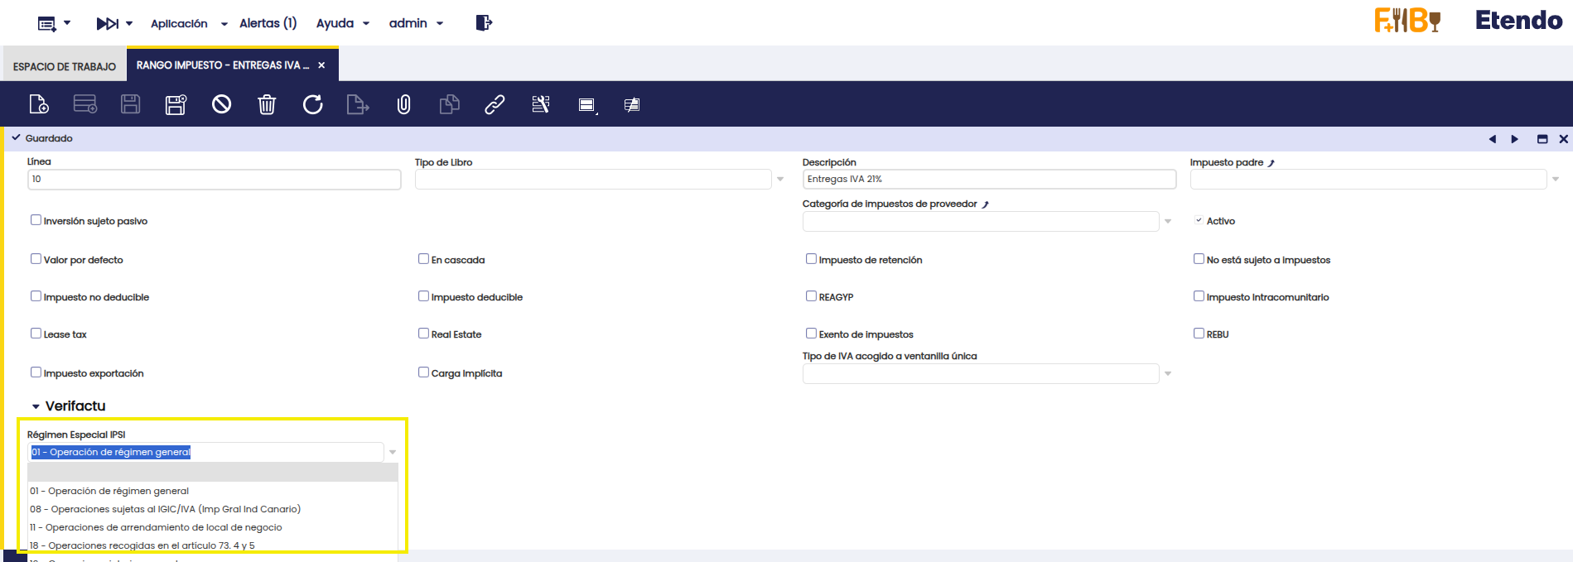Toggle the Exento de impuestos checkbox
The height and width of the screenshot is (562, 1573).
(812, 334)
